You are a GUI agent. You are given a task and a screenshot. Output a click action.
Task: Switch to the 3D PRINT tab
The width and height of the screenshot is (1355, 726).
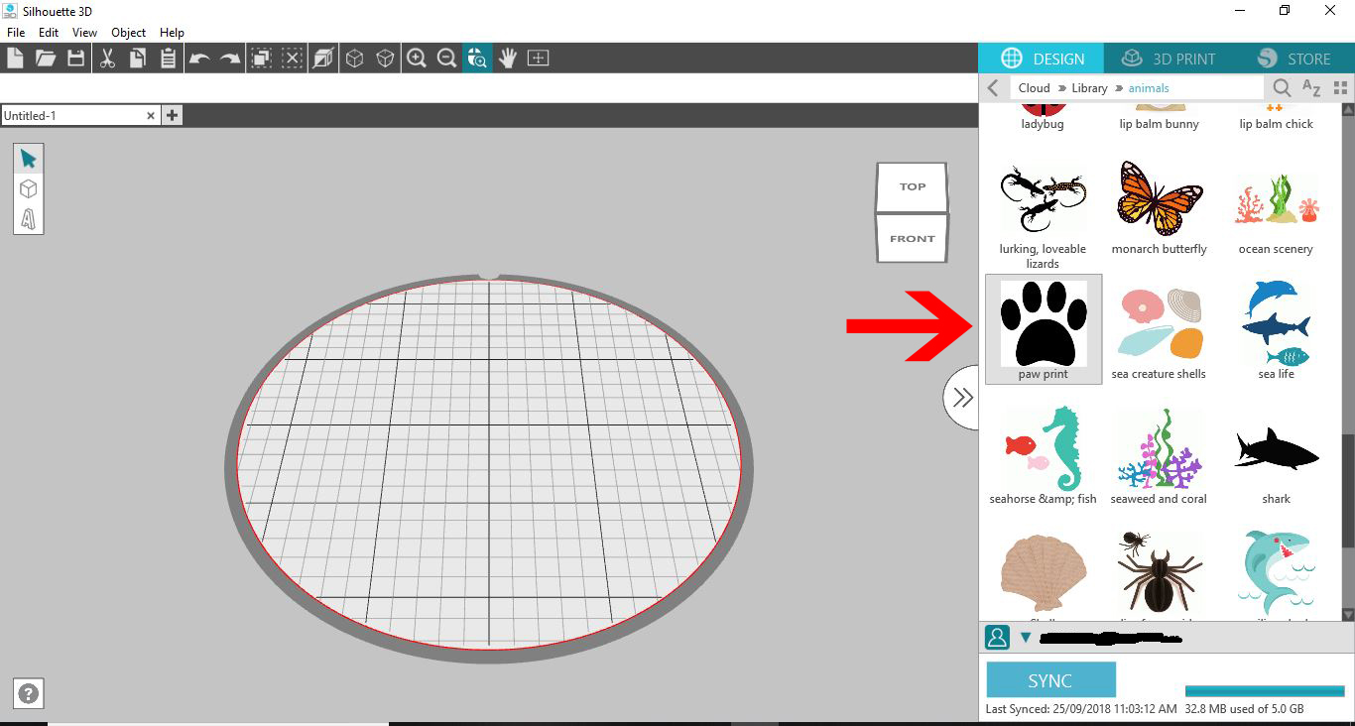tap(1167, 59)
